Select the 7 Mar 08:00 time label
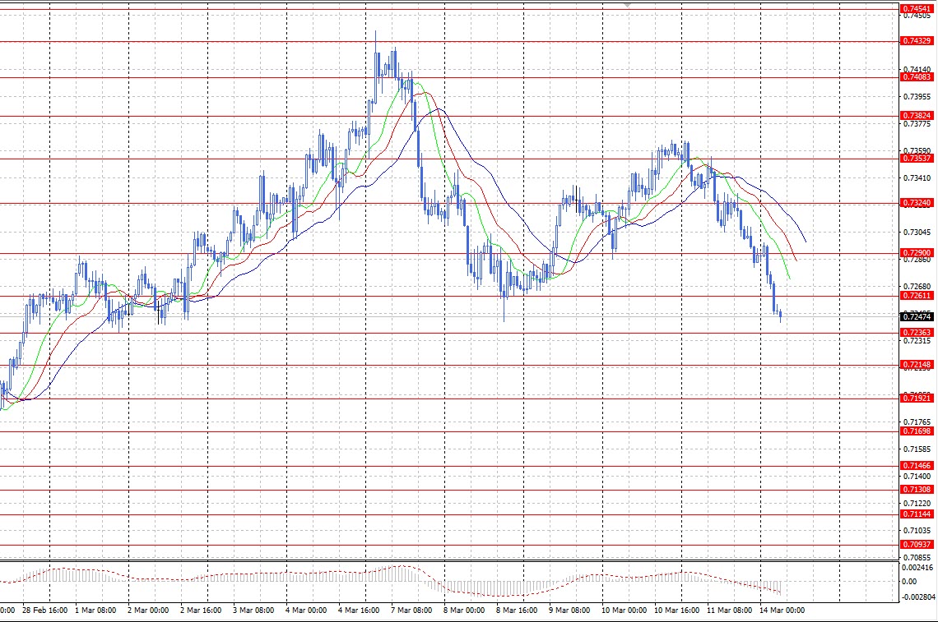 tap(411, 610)
